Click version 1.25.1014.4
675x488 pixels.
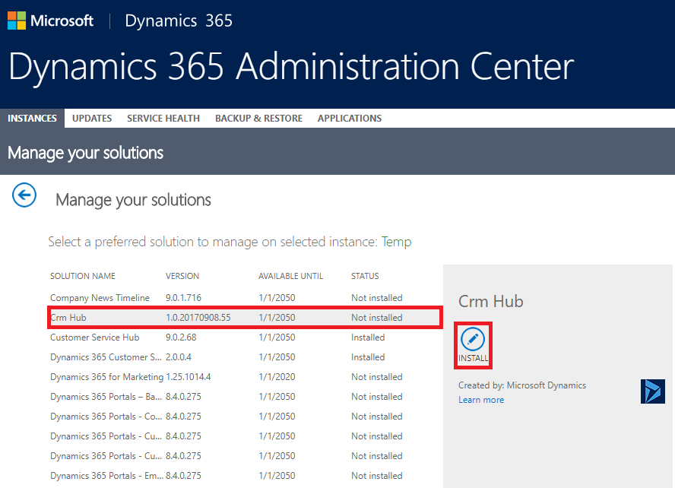click(188, 377)
